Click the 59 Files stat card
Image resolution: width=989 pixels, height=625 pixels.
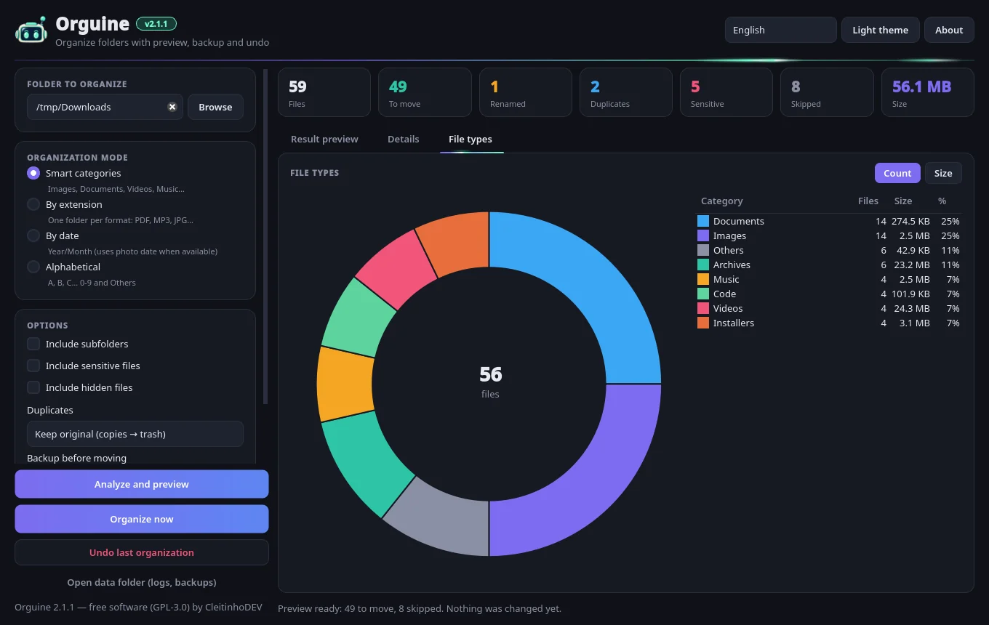(x=324, y=92)
